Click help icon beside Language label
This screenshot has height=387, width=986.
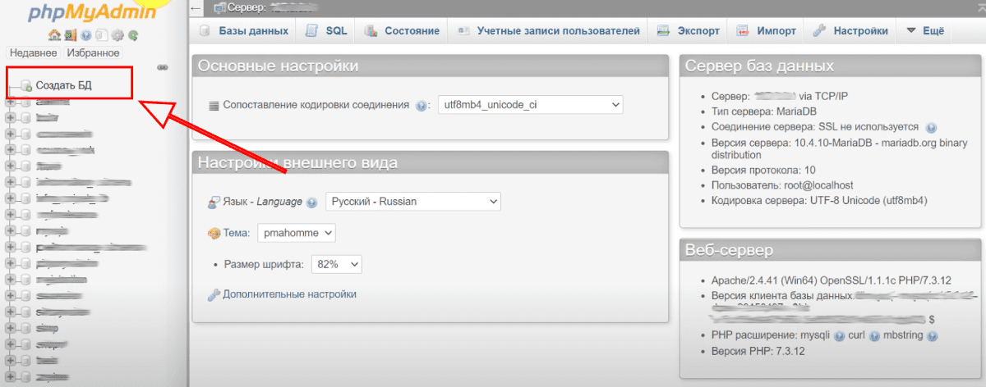[311, 202]
